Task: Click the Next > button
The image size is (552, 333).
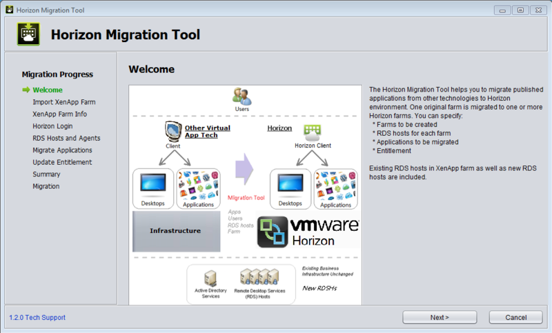Action: coord(440,317)
